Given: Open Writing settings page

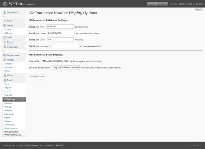Looking at the screenshot, I should [8, 107].
